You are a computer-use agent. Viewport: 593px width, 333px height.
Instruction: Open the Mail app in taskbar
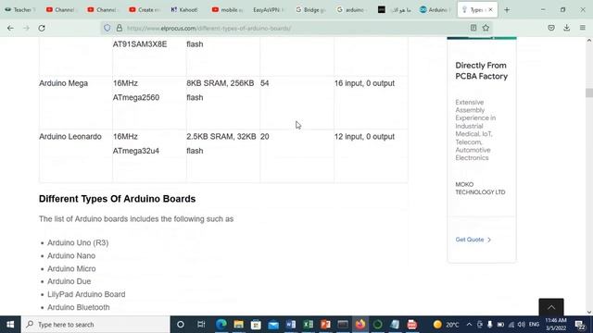coord(273,325)
